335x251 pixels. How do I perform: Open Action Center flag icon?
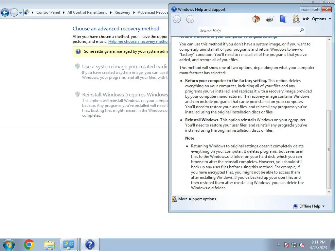tap(286, 245)
